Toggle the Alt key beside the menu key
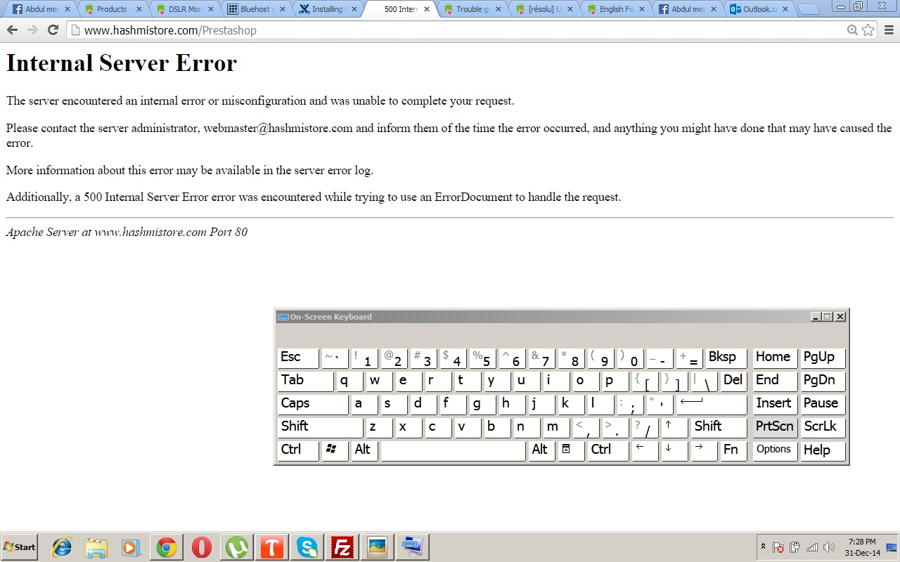This screenshot has height=562, width=900. click(x=541, y=450)
